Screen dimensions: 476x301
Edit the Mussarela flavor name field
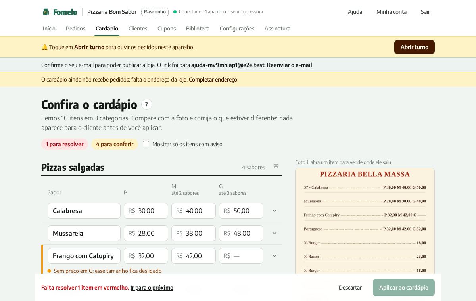tap(84, 233)
